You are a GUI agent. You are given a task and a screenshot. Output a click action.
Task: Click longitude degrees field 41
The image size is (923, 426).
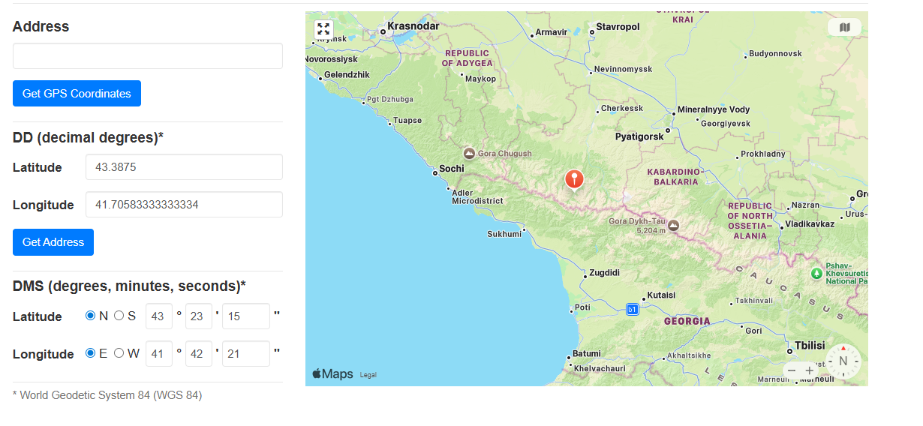pyautogui.click(x=159, y=353)
